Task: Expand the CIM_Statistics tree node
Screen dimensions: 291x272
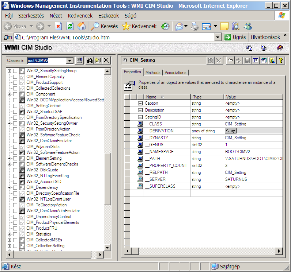Action: (x=10, y=234)
